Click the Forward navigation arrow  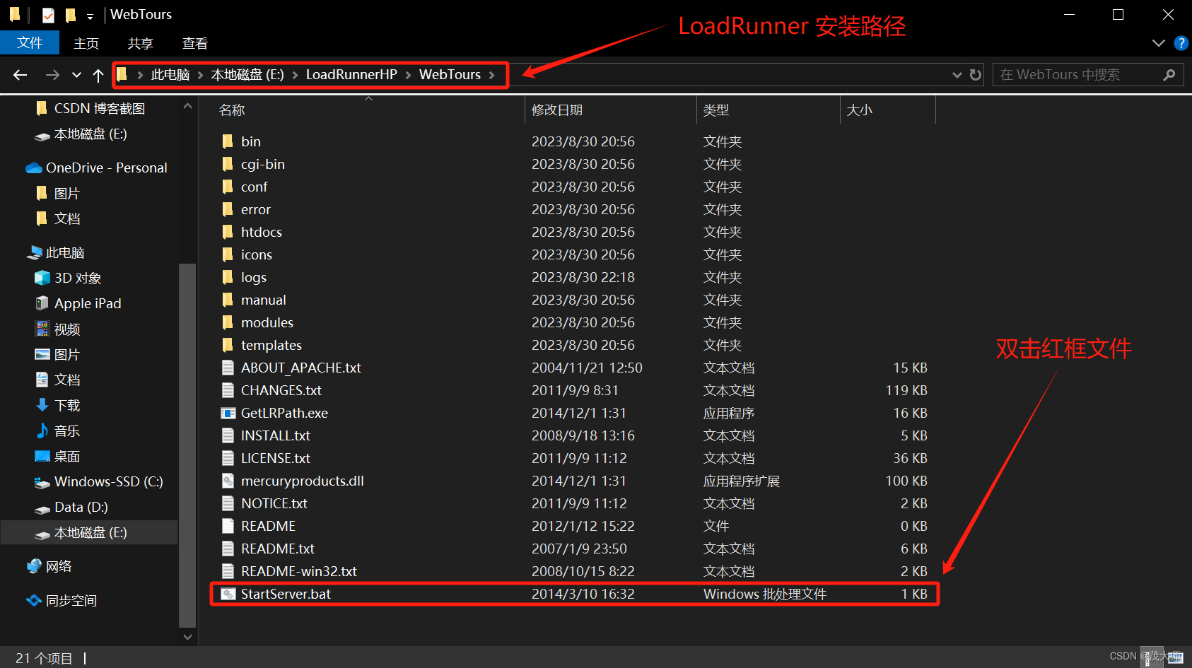pos(52,74)
